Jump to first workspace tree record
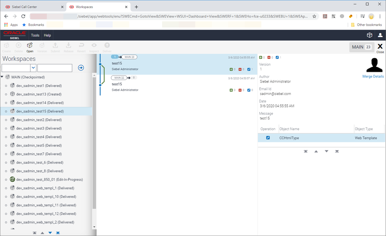 (34, 233)
